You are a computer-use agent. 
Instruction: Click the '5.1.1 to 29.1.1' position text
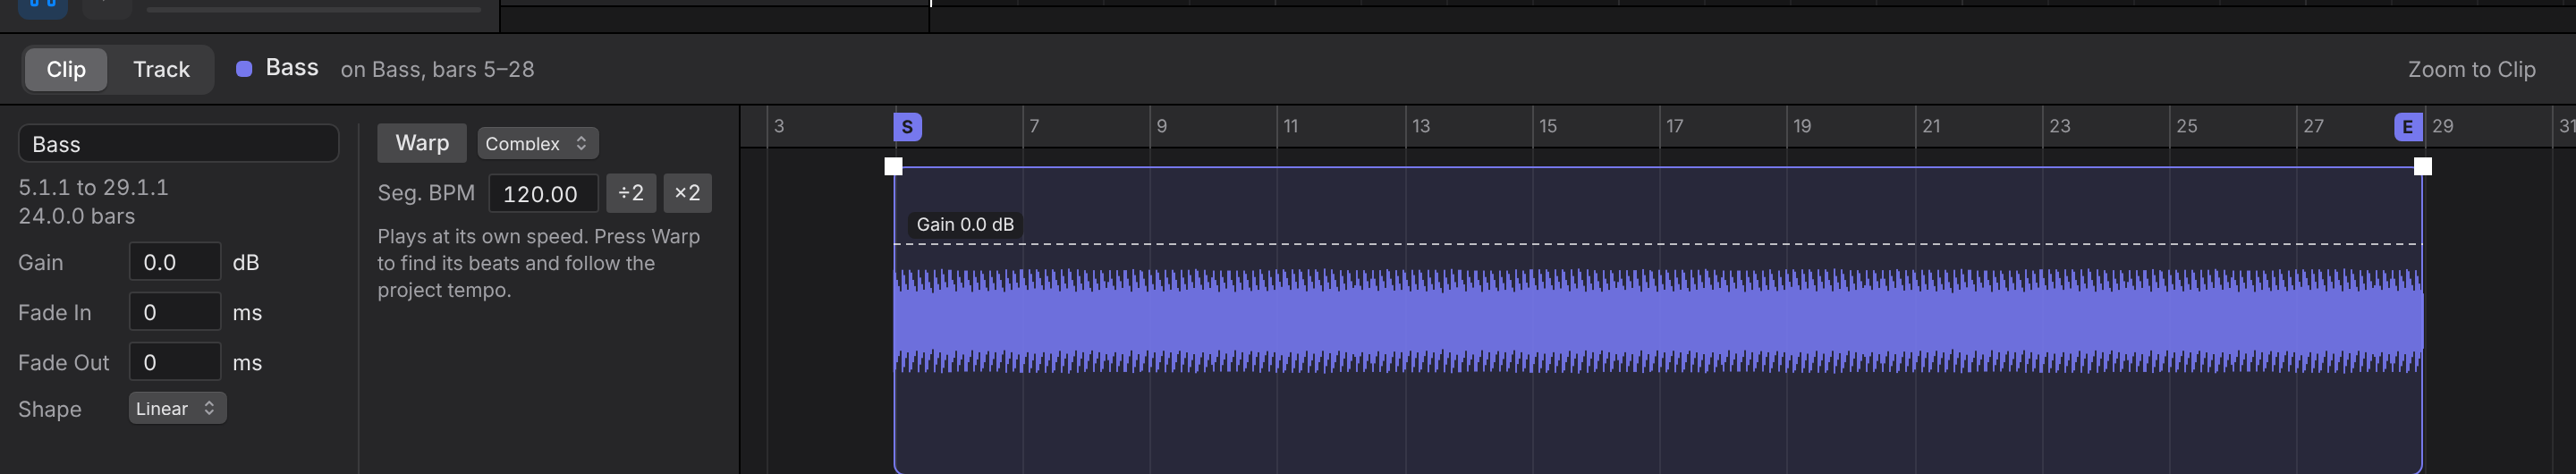[93, 187]
